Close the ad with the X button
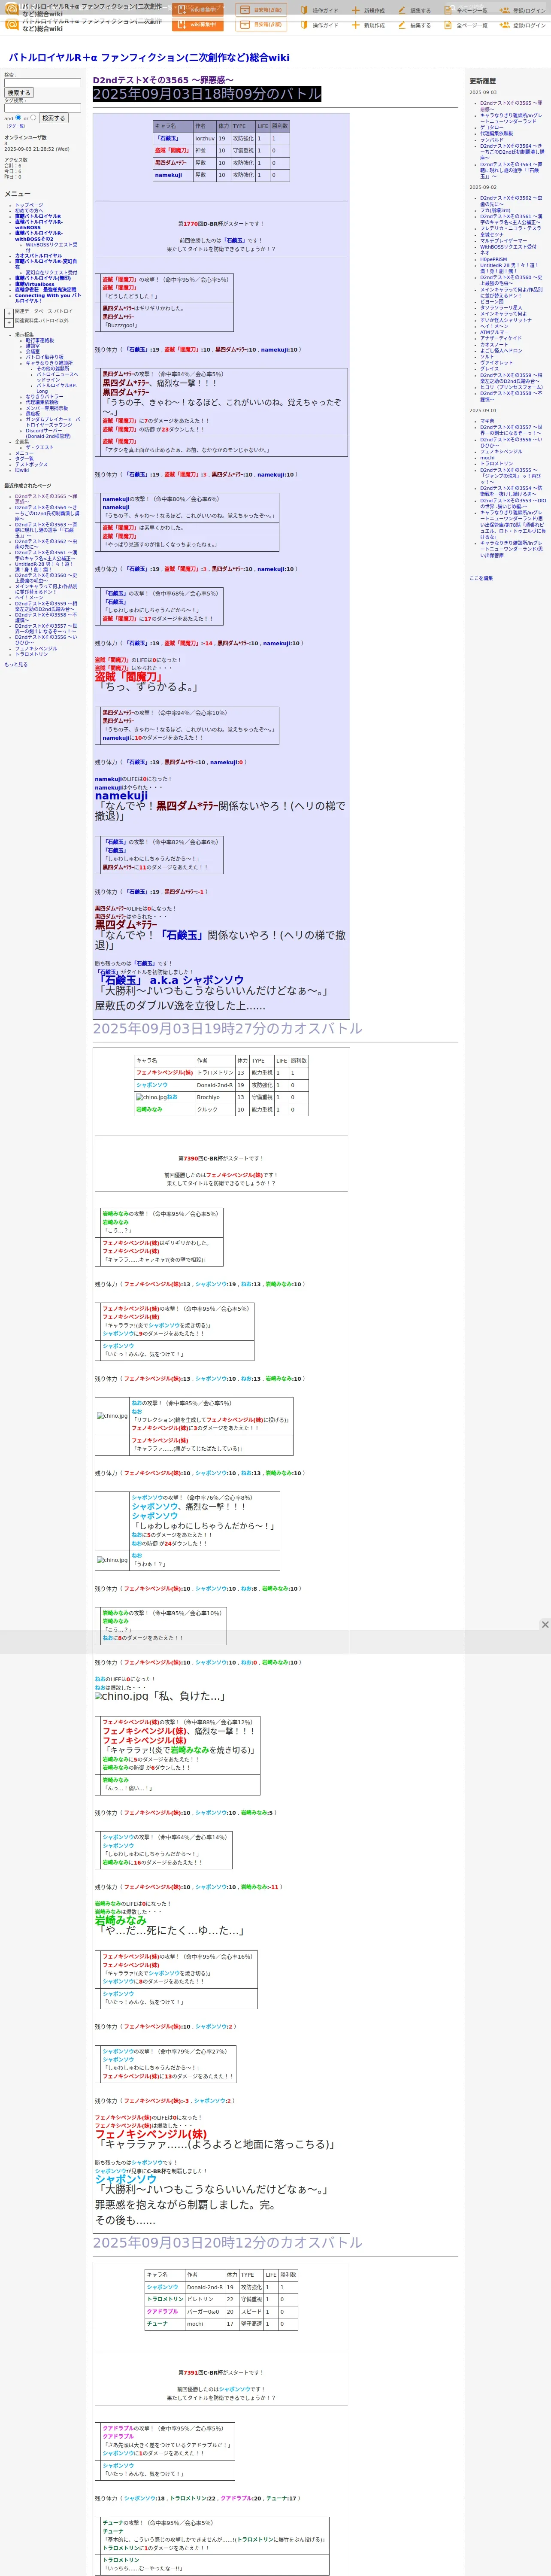The height and width of the screenshot is (2576, 551). [545, 1624]
